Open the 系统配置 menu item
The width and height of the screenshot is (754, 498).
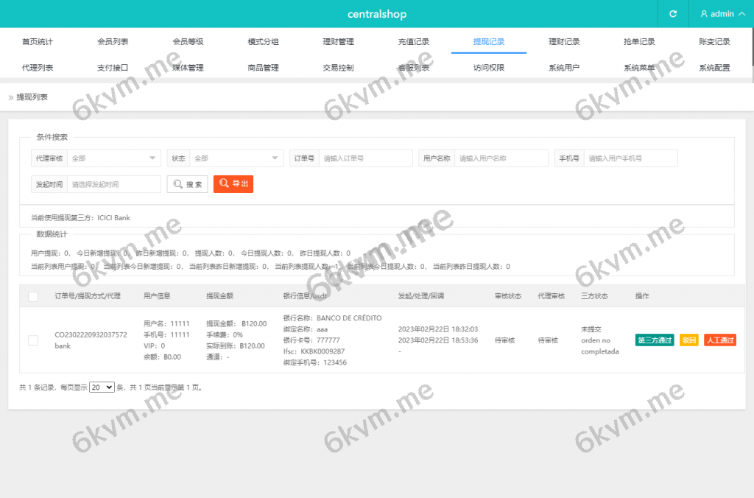[x=714, y=68]
